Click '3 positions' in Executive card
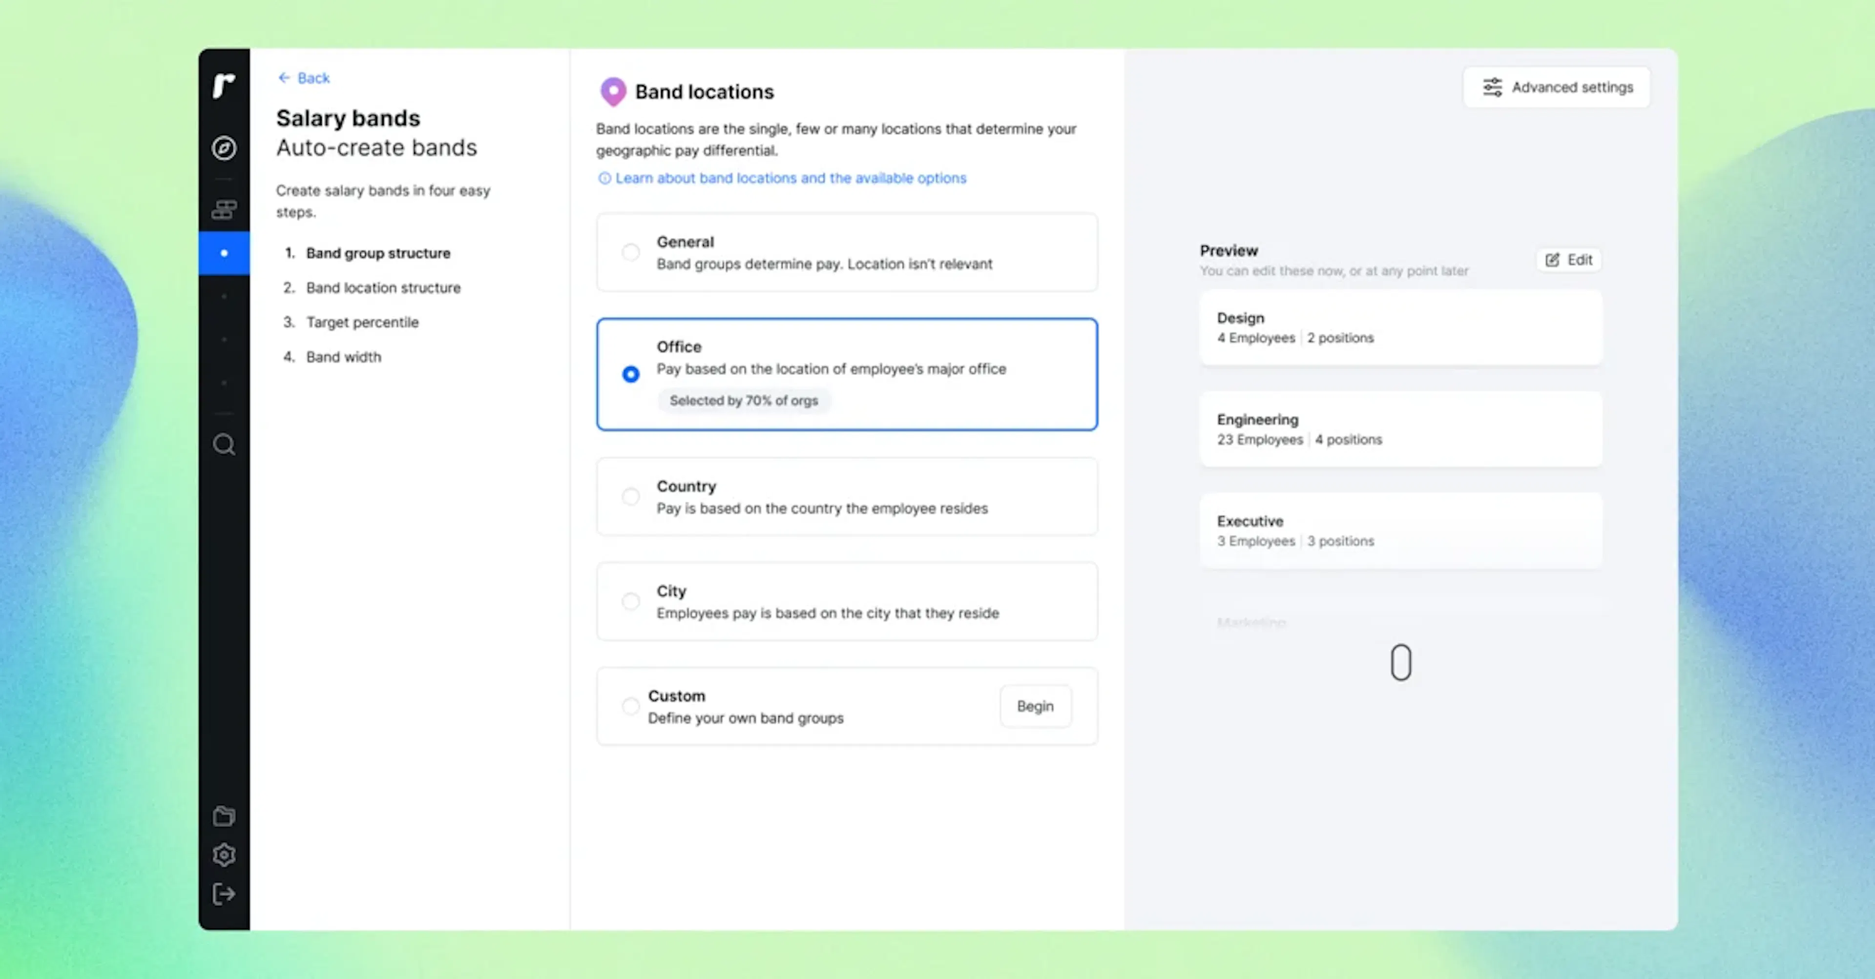1875x979 pixels. (x=1340, y=542)
